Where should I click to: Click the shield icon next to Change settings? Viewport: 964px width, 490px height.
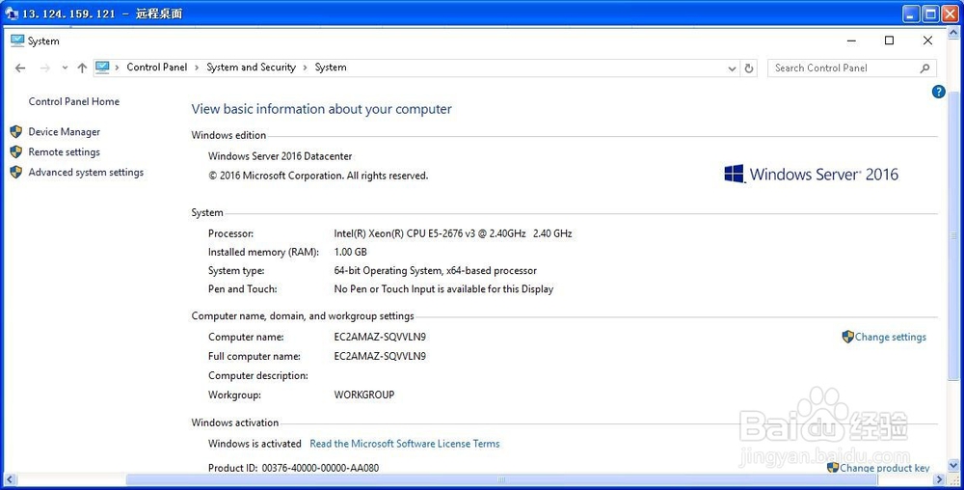(847, 337)
